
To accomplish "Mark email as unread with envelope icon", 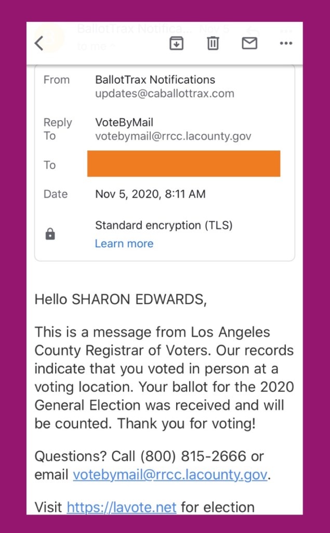I will coord(249,43).
